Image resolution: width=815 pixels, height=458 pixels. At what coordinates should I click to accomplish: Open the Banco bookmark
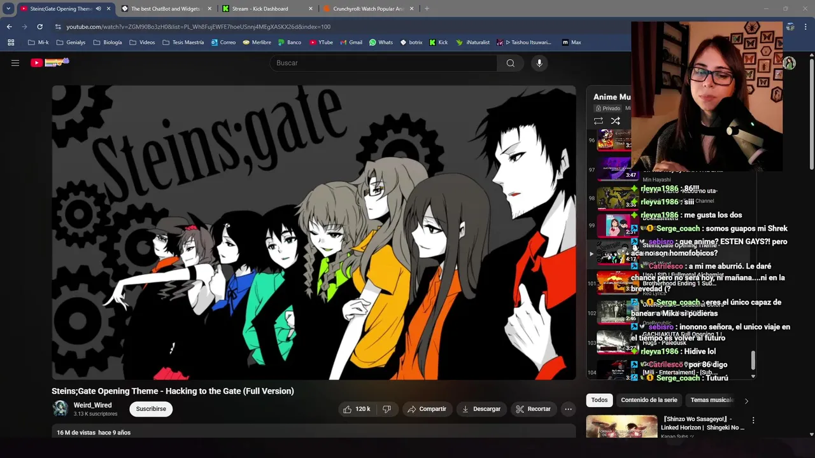click(x=290, y=43)
